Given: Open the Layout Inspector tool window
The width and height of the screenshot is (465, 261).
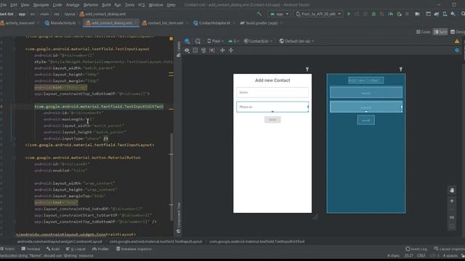Looking at the screenshot, I should [x=450, y=249].
